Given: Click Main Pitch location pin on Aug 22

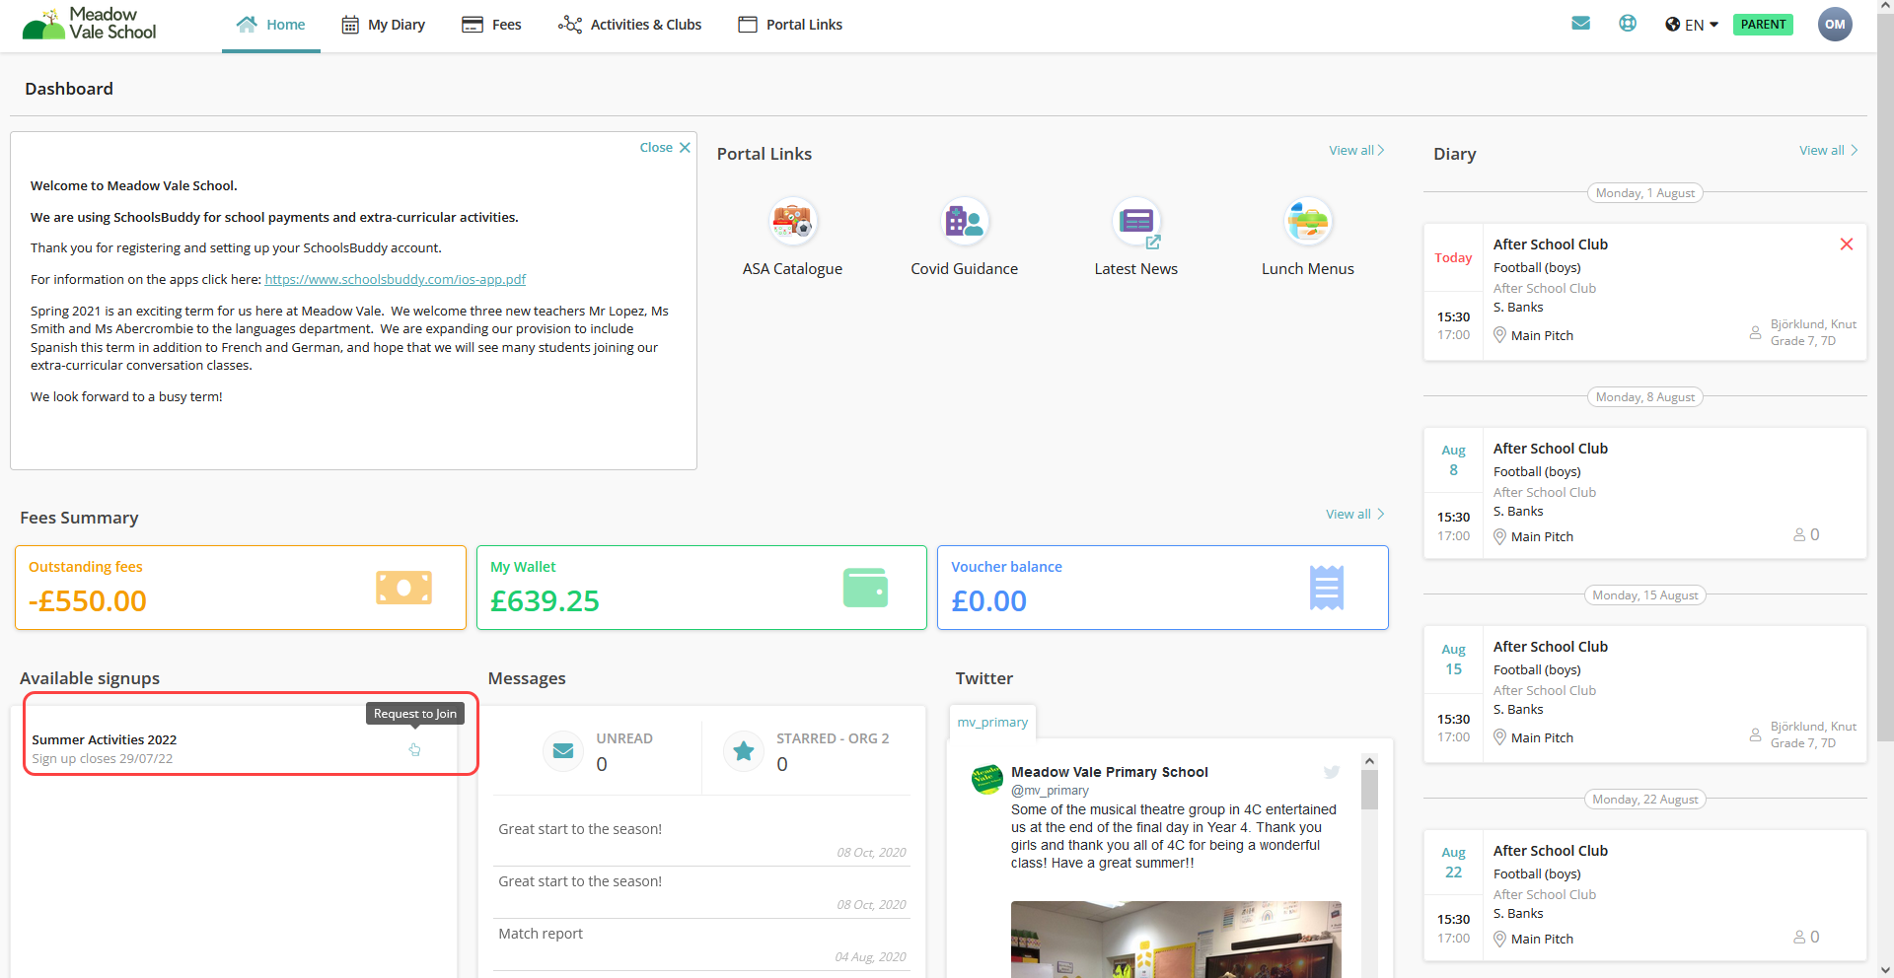Looking at the screenshot, I should tap(1499, 939).
